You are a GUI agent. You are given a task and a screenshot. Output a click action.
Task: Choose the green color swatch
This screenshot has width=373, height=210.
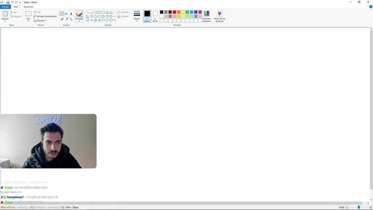[187, 12]
